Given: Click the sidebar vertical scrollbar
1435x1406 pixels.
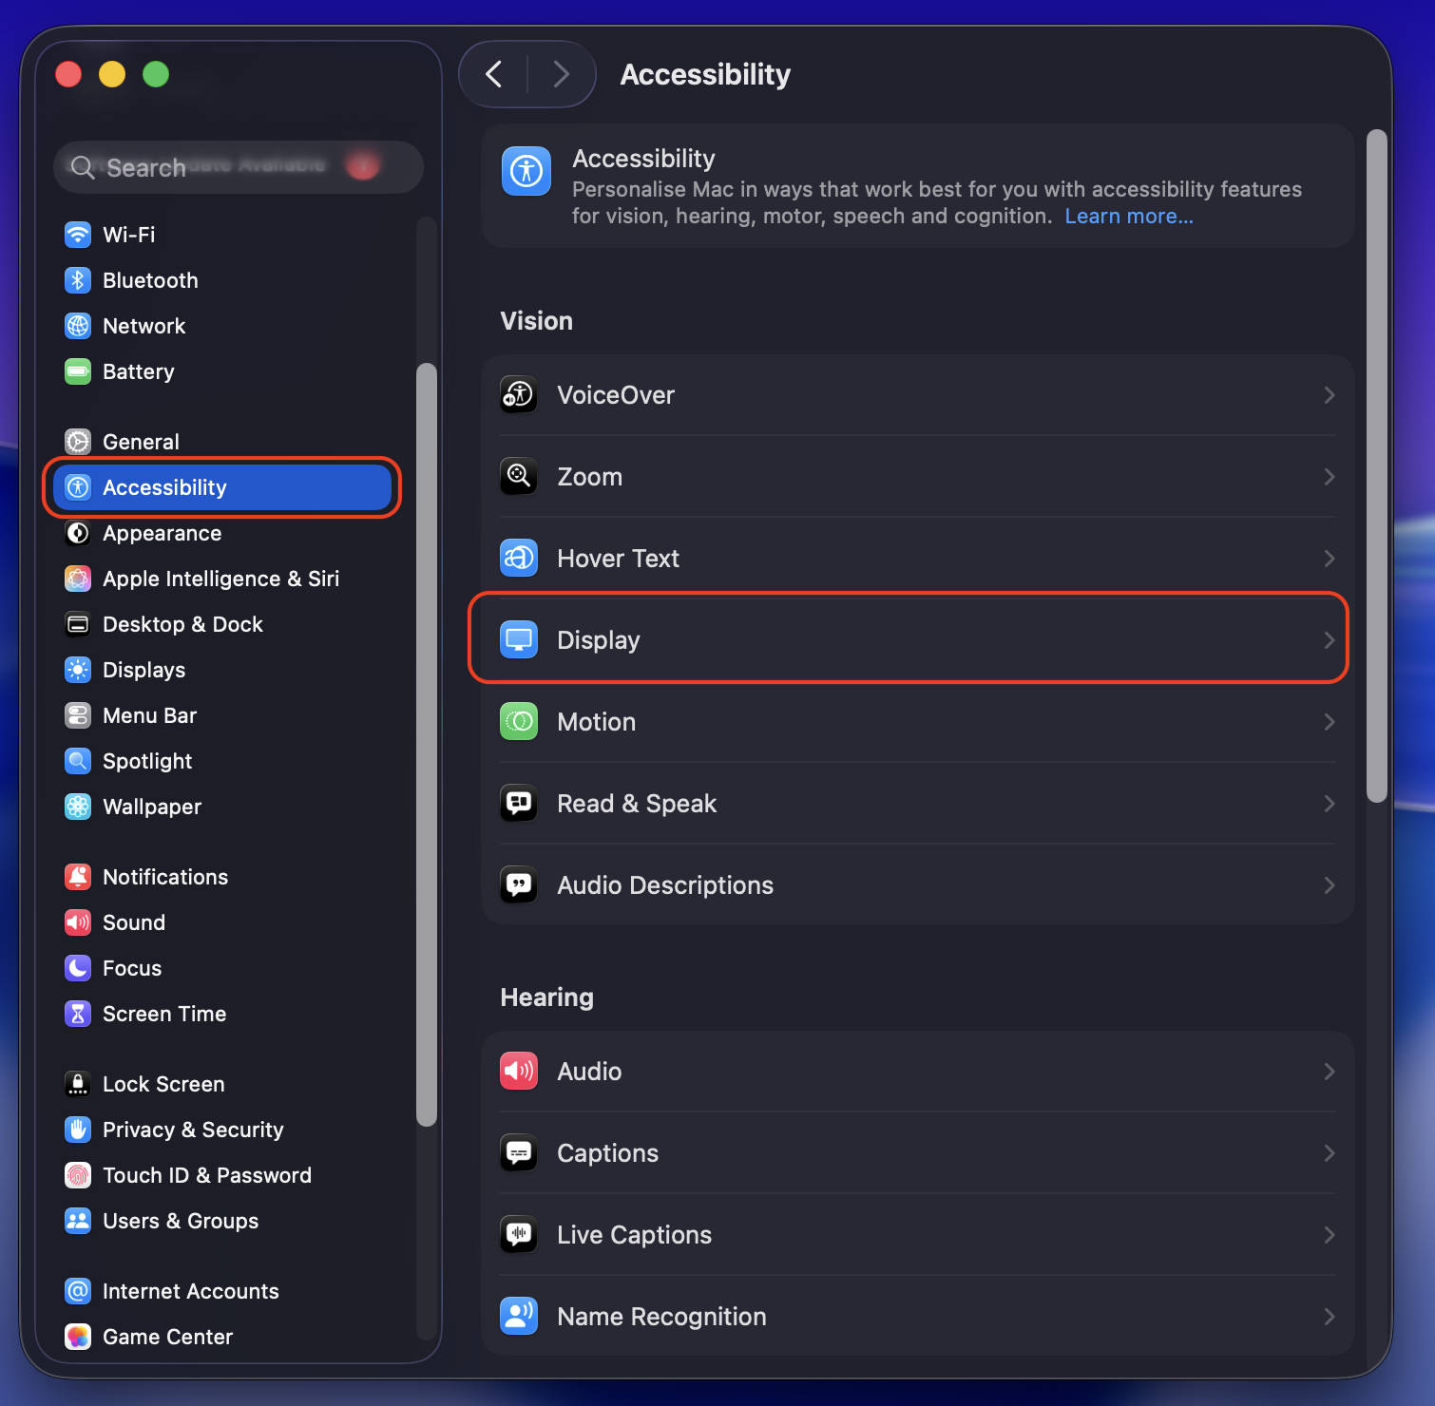Looking at the screenshot, I should click(x=427, y=745).
